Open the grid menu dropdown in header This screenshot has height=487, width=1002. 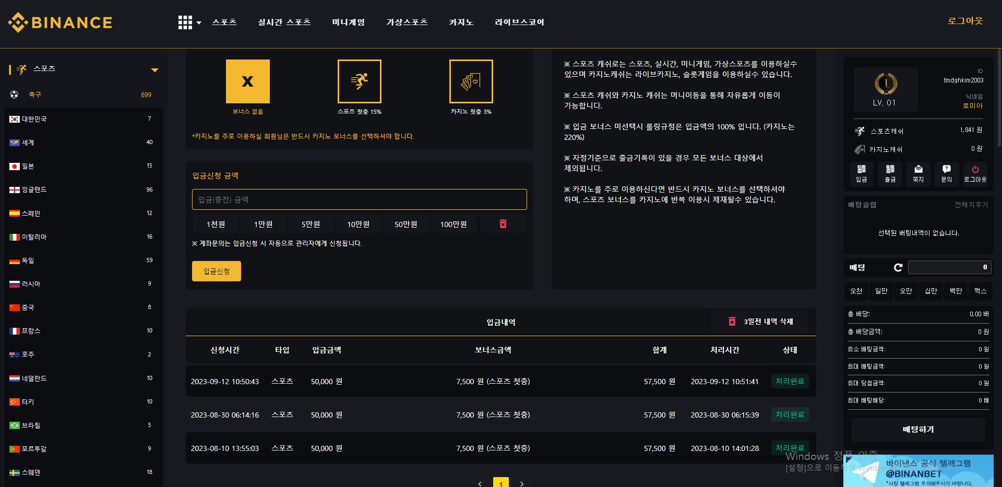coord(189,22)
